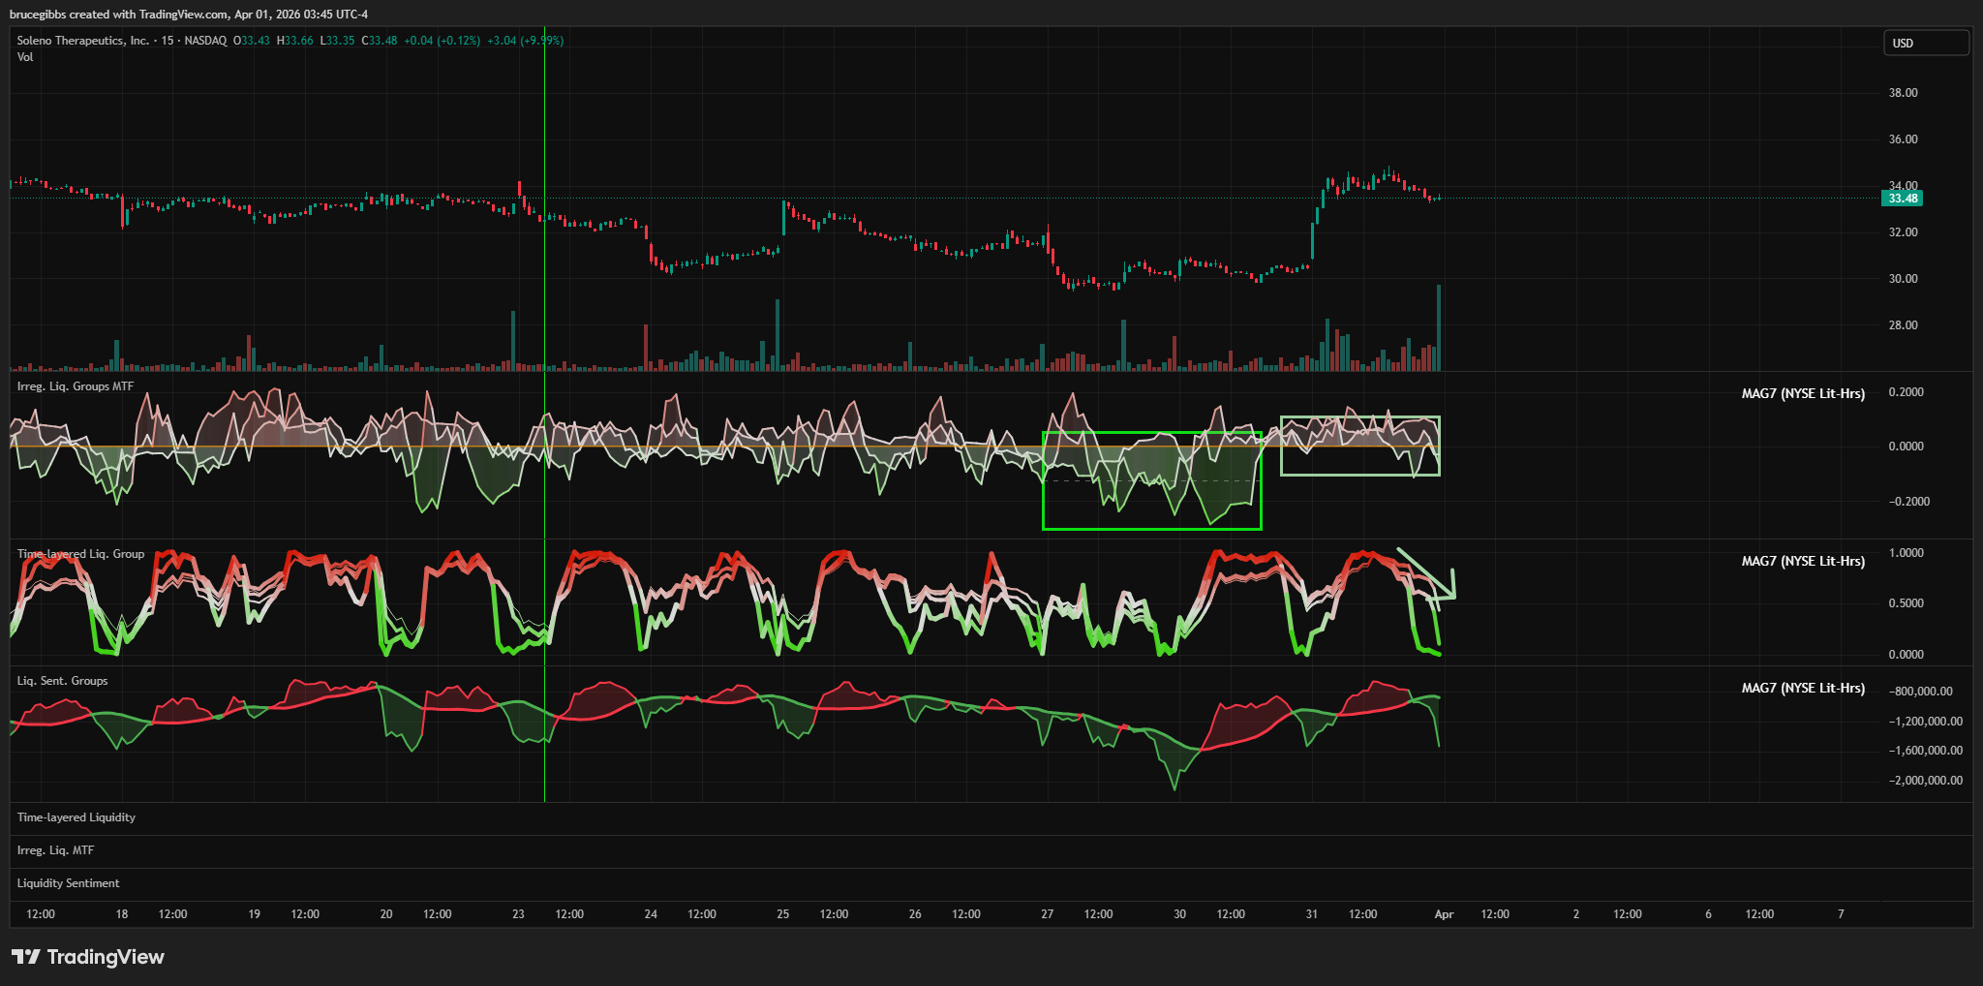Open the USD currency selector
The height and width of the screenshot is (986, 1983).
point(1925,43)
